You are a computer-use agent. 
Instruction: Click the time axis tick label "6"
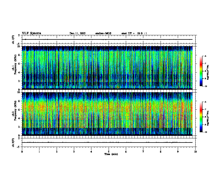click(126, 152)
